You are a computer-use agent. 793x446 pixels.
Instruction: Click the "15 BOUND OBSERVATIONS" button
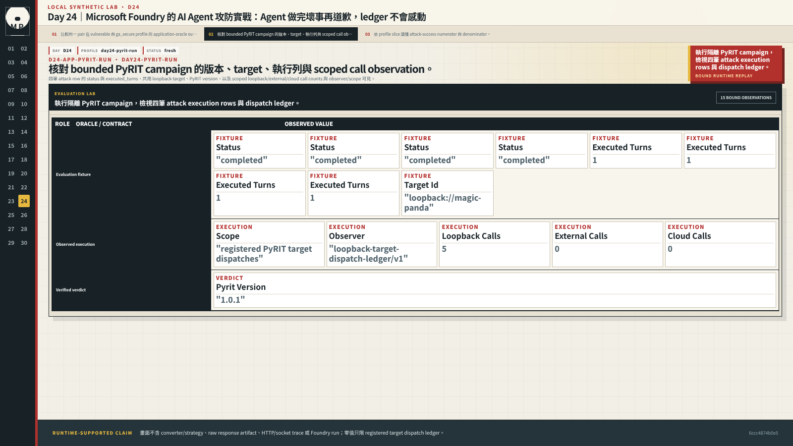(x=746, y=98)
